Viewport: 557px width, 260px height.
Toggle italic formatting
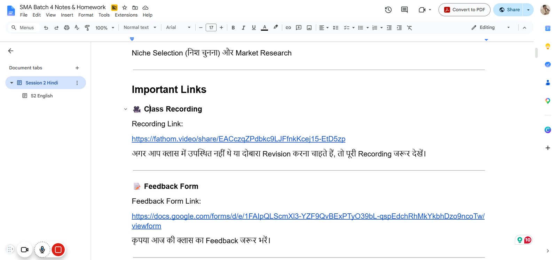(x=243, y=28)
